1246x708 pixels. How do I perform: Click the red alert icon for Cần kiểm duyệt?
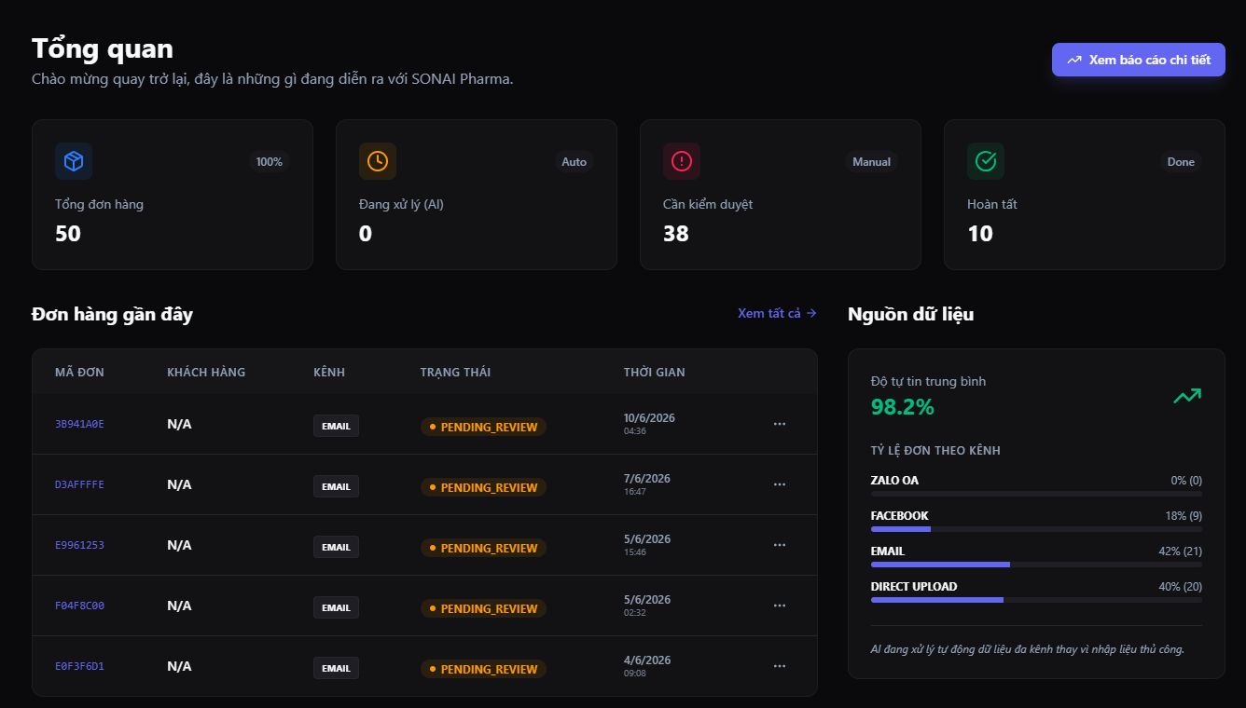tap(682, 161)
